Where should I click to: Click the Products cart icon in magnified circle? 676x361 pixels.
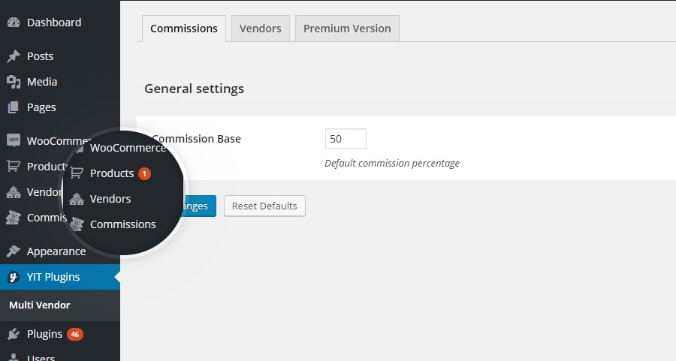click(77, 173)
